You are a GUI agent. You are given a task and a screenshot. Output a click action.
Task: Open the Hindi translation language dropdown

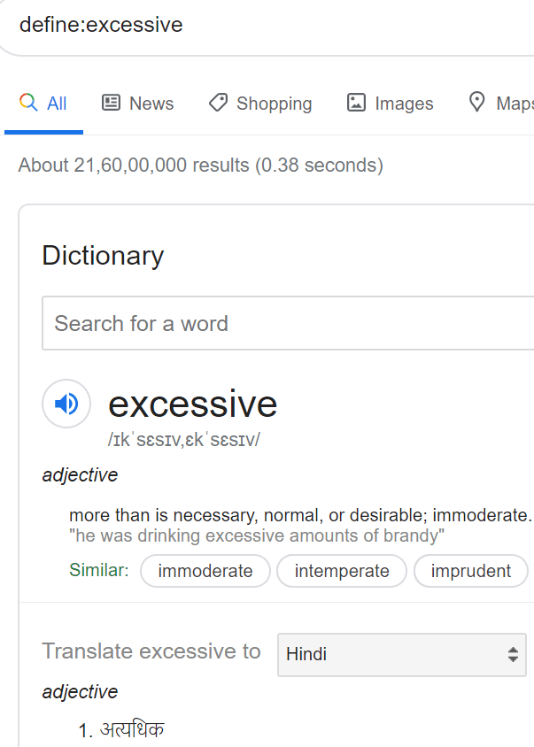[401, 655]
